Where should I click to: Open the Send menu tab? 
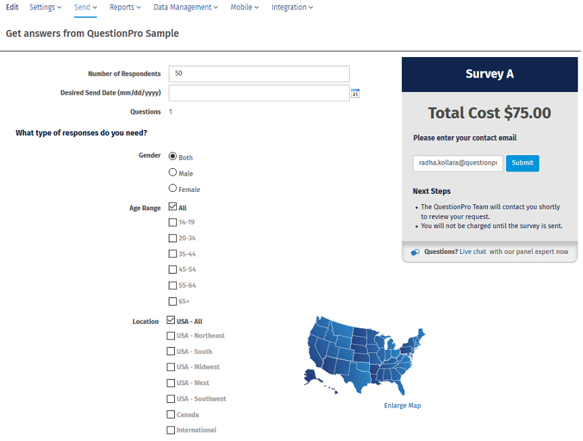click(x=86, y=7)
